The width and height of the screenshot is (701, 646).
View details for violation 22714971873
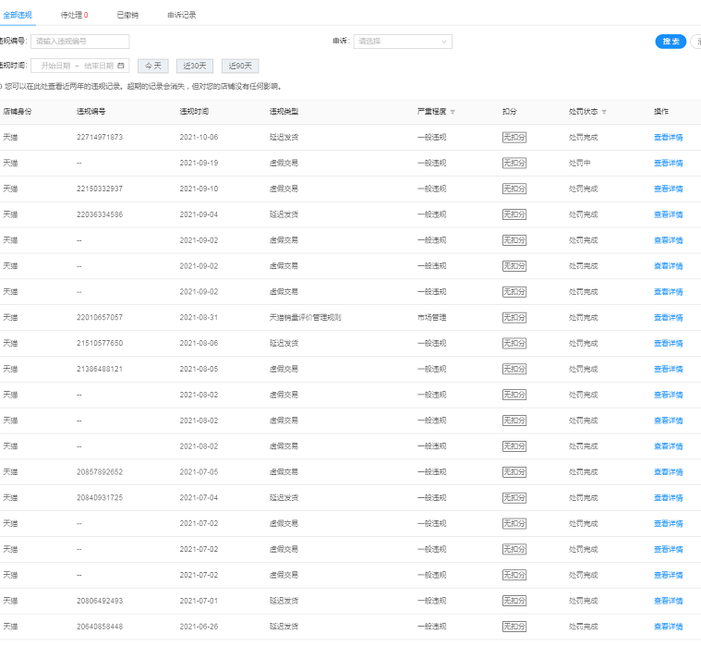point(669,138)
